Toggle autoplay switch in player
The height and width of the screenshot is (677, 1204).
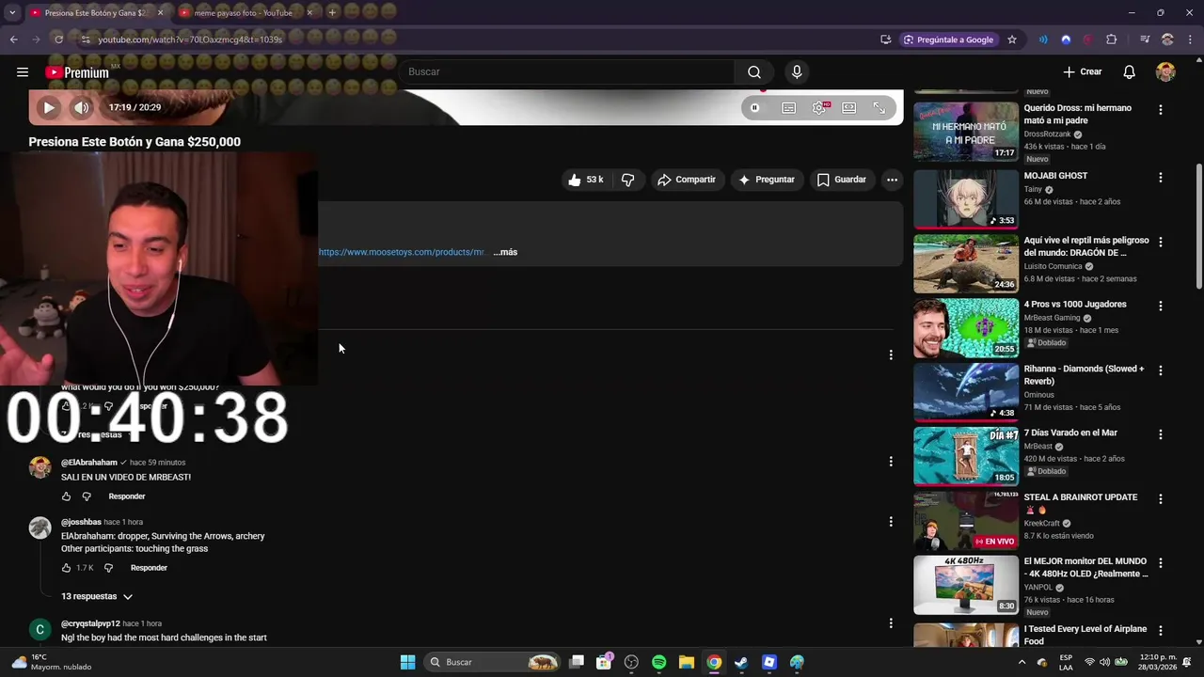pos(756,107)
